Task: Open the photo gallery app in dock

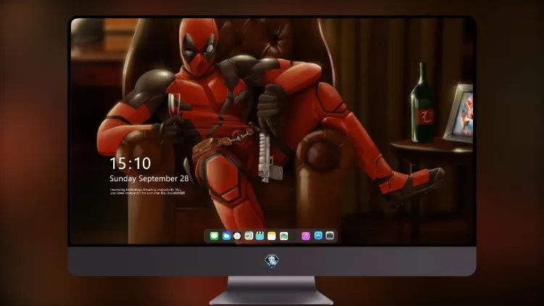Action: pyautogui.click(x=284, y=236)
